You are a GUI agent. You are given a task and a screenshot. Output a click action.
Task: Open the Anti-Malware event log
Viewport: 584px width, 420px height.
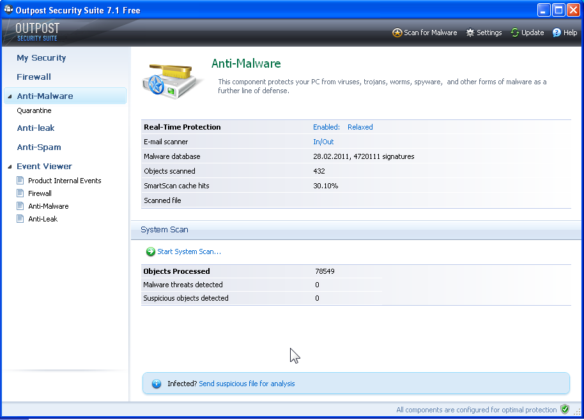coord(49,206)
